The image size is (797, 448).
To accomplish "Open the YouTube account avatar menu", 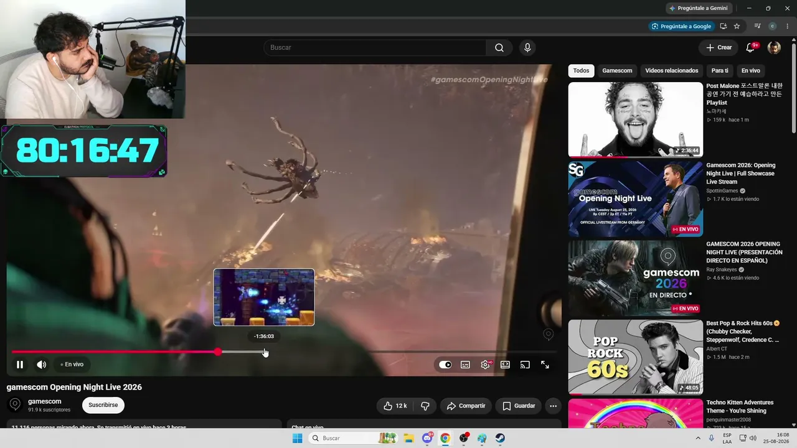I will point(774,48).
